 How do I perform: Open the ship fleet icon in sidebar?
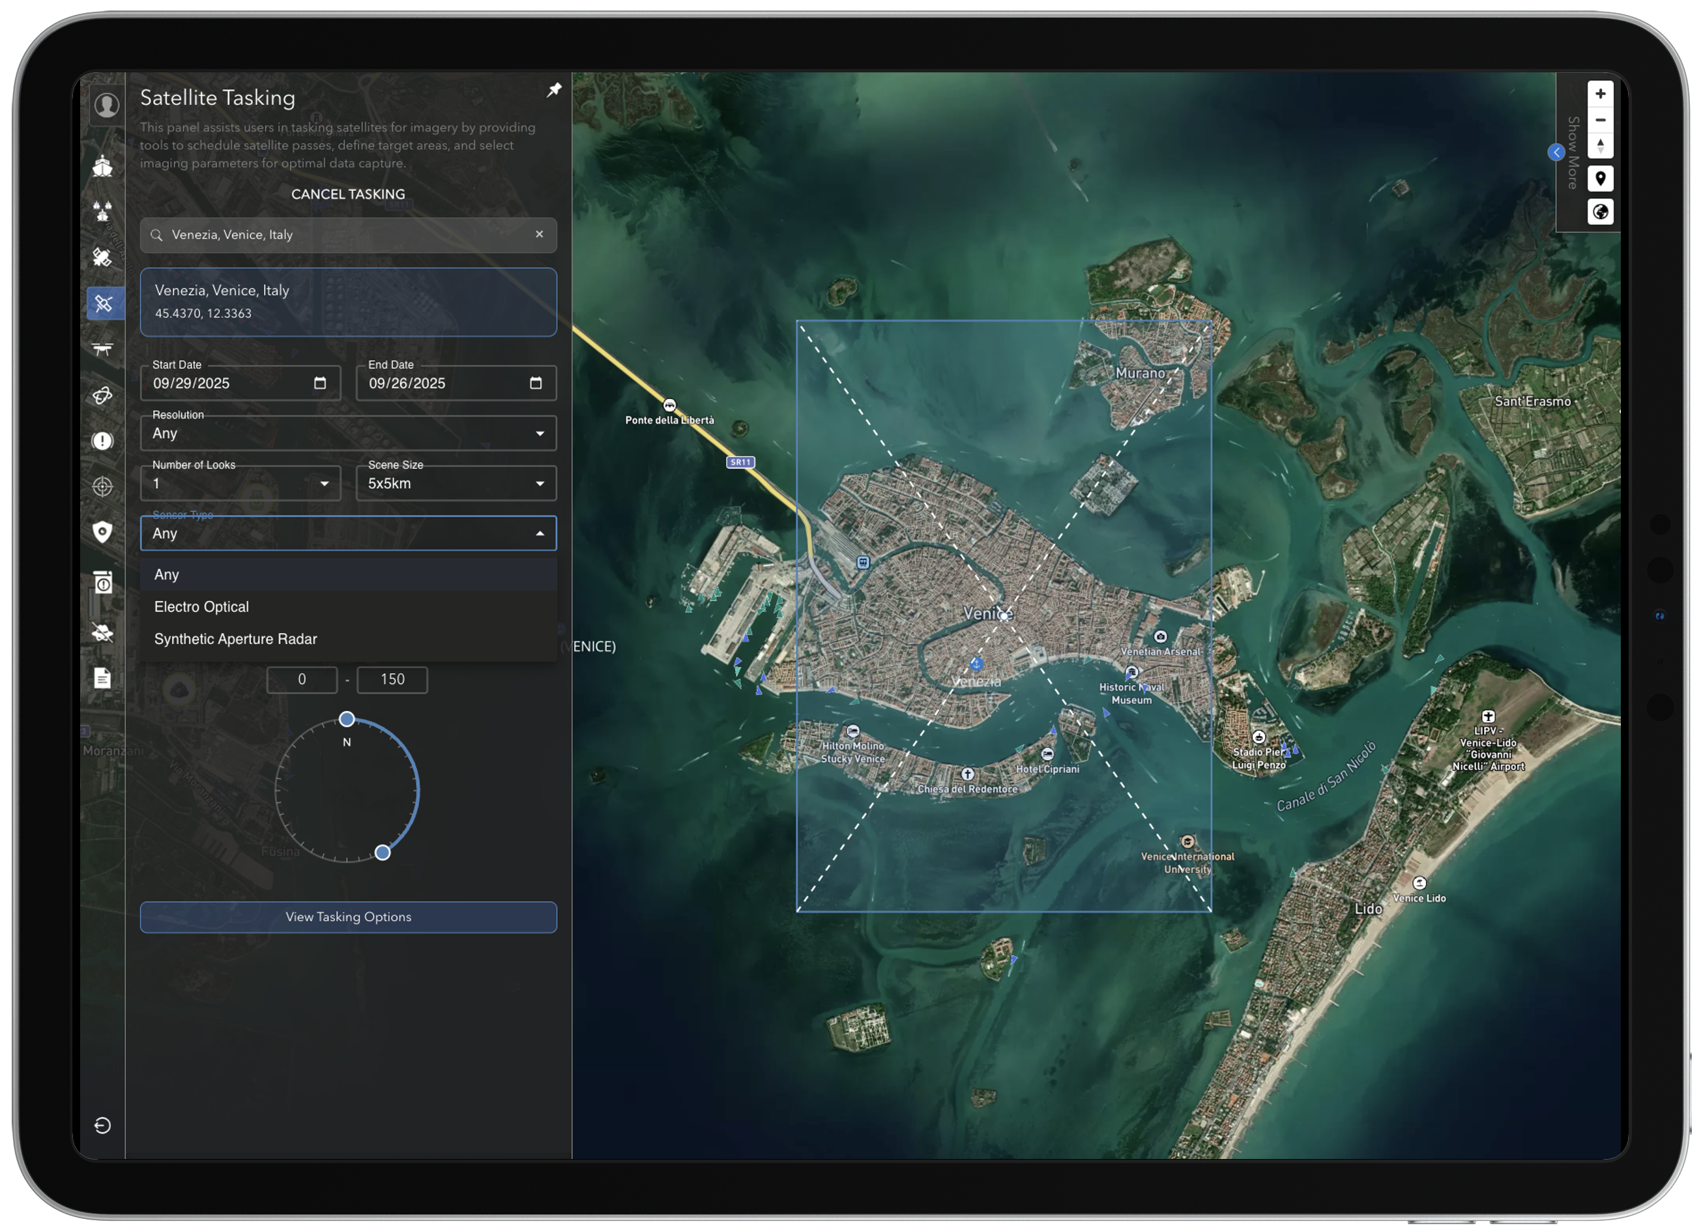[x=103, y=212]
